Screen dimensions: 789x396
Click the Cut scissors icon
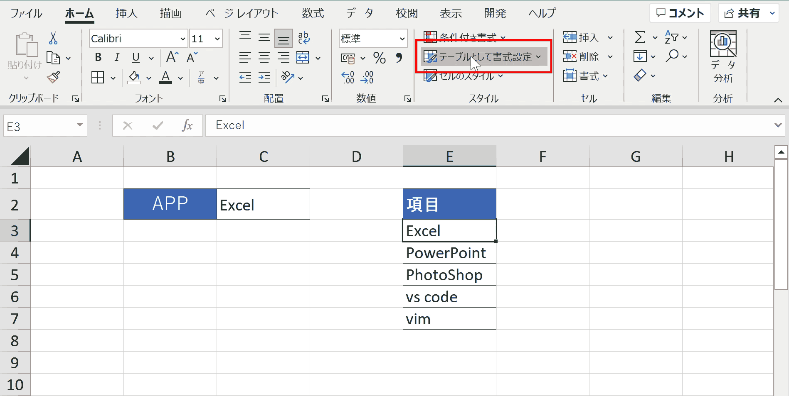click(53, 38)
